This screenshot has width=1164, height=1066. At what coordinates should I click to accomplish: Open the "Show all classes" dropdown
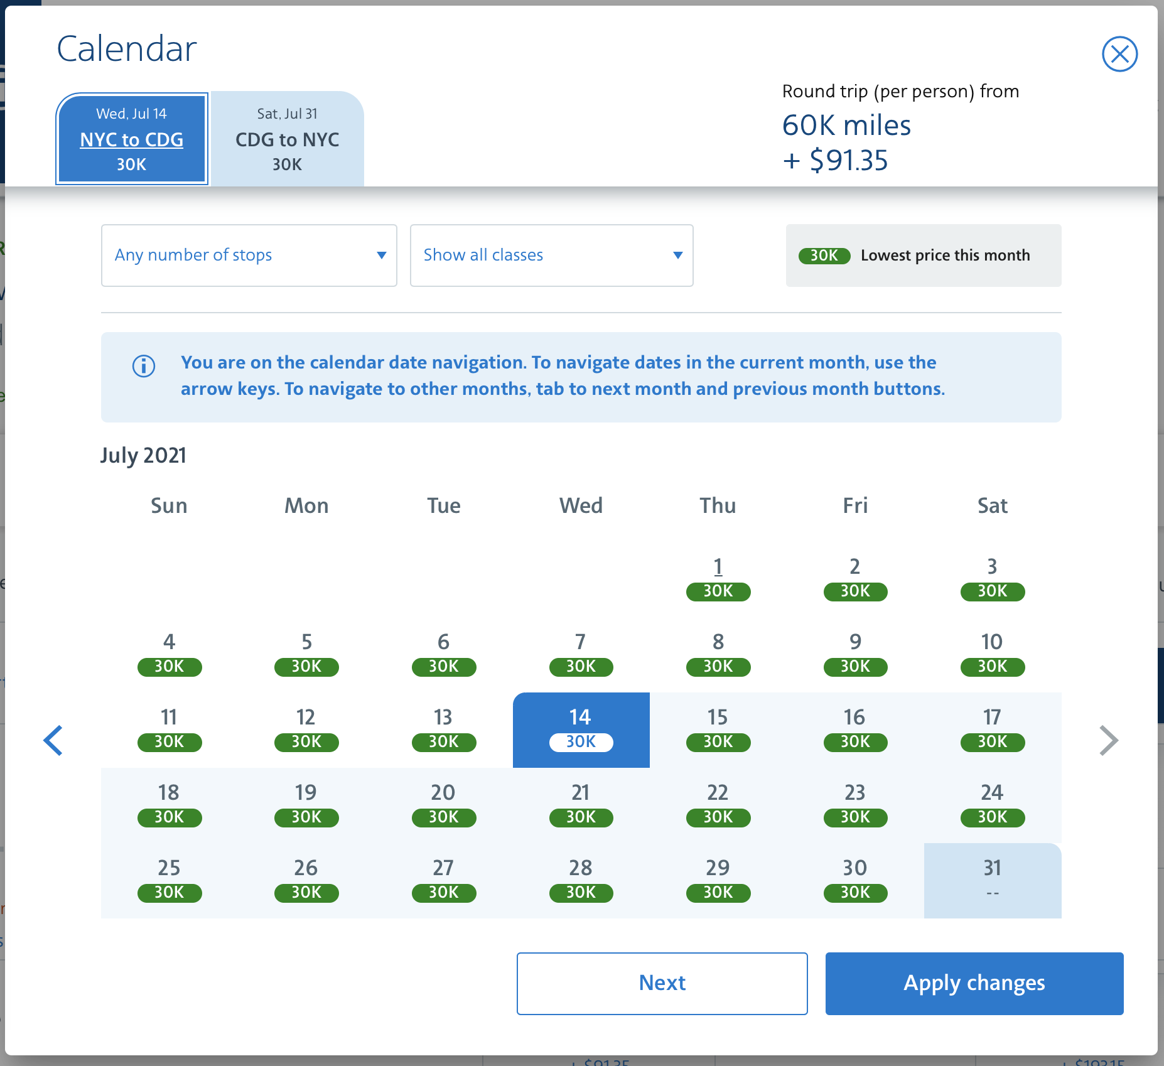pos(551,256)
